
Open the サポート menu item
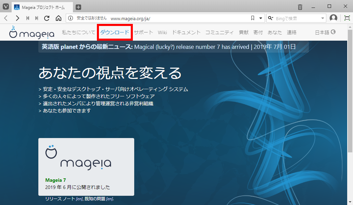point(143,32)
